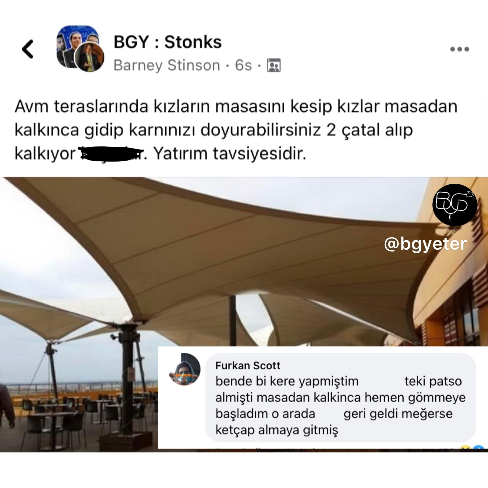Viewport: 488px width, 488px height.
Task: Click the group members privacy icon
Action: pyautogui.click(x=274, y=65)
